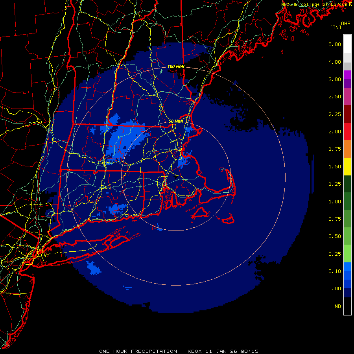354x354 pixels.
Task: Click the "0.10" scale label
Action: point(335,271)
